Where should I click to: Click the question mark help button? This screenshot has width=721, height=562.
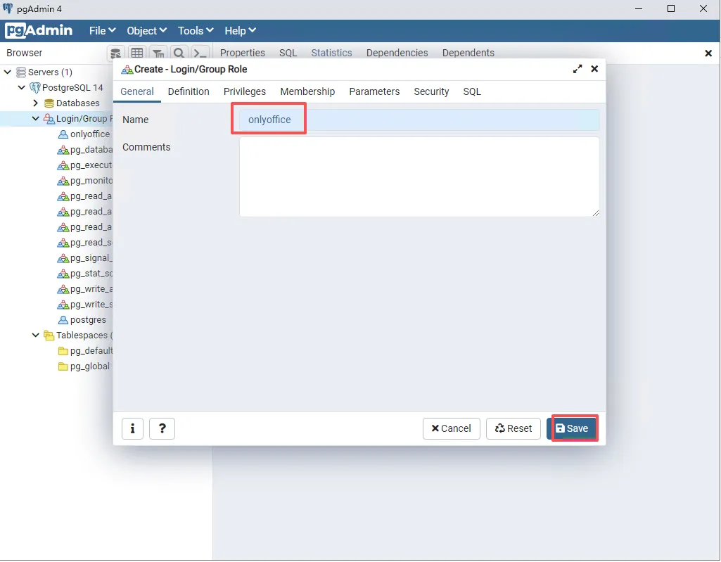click(x=162, y=428)
